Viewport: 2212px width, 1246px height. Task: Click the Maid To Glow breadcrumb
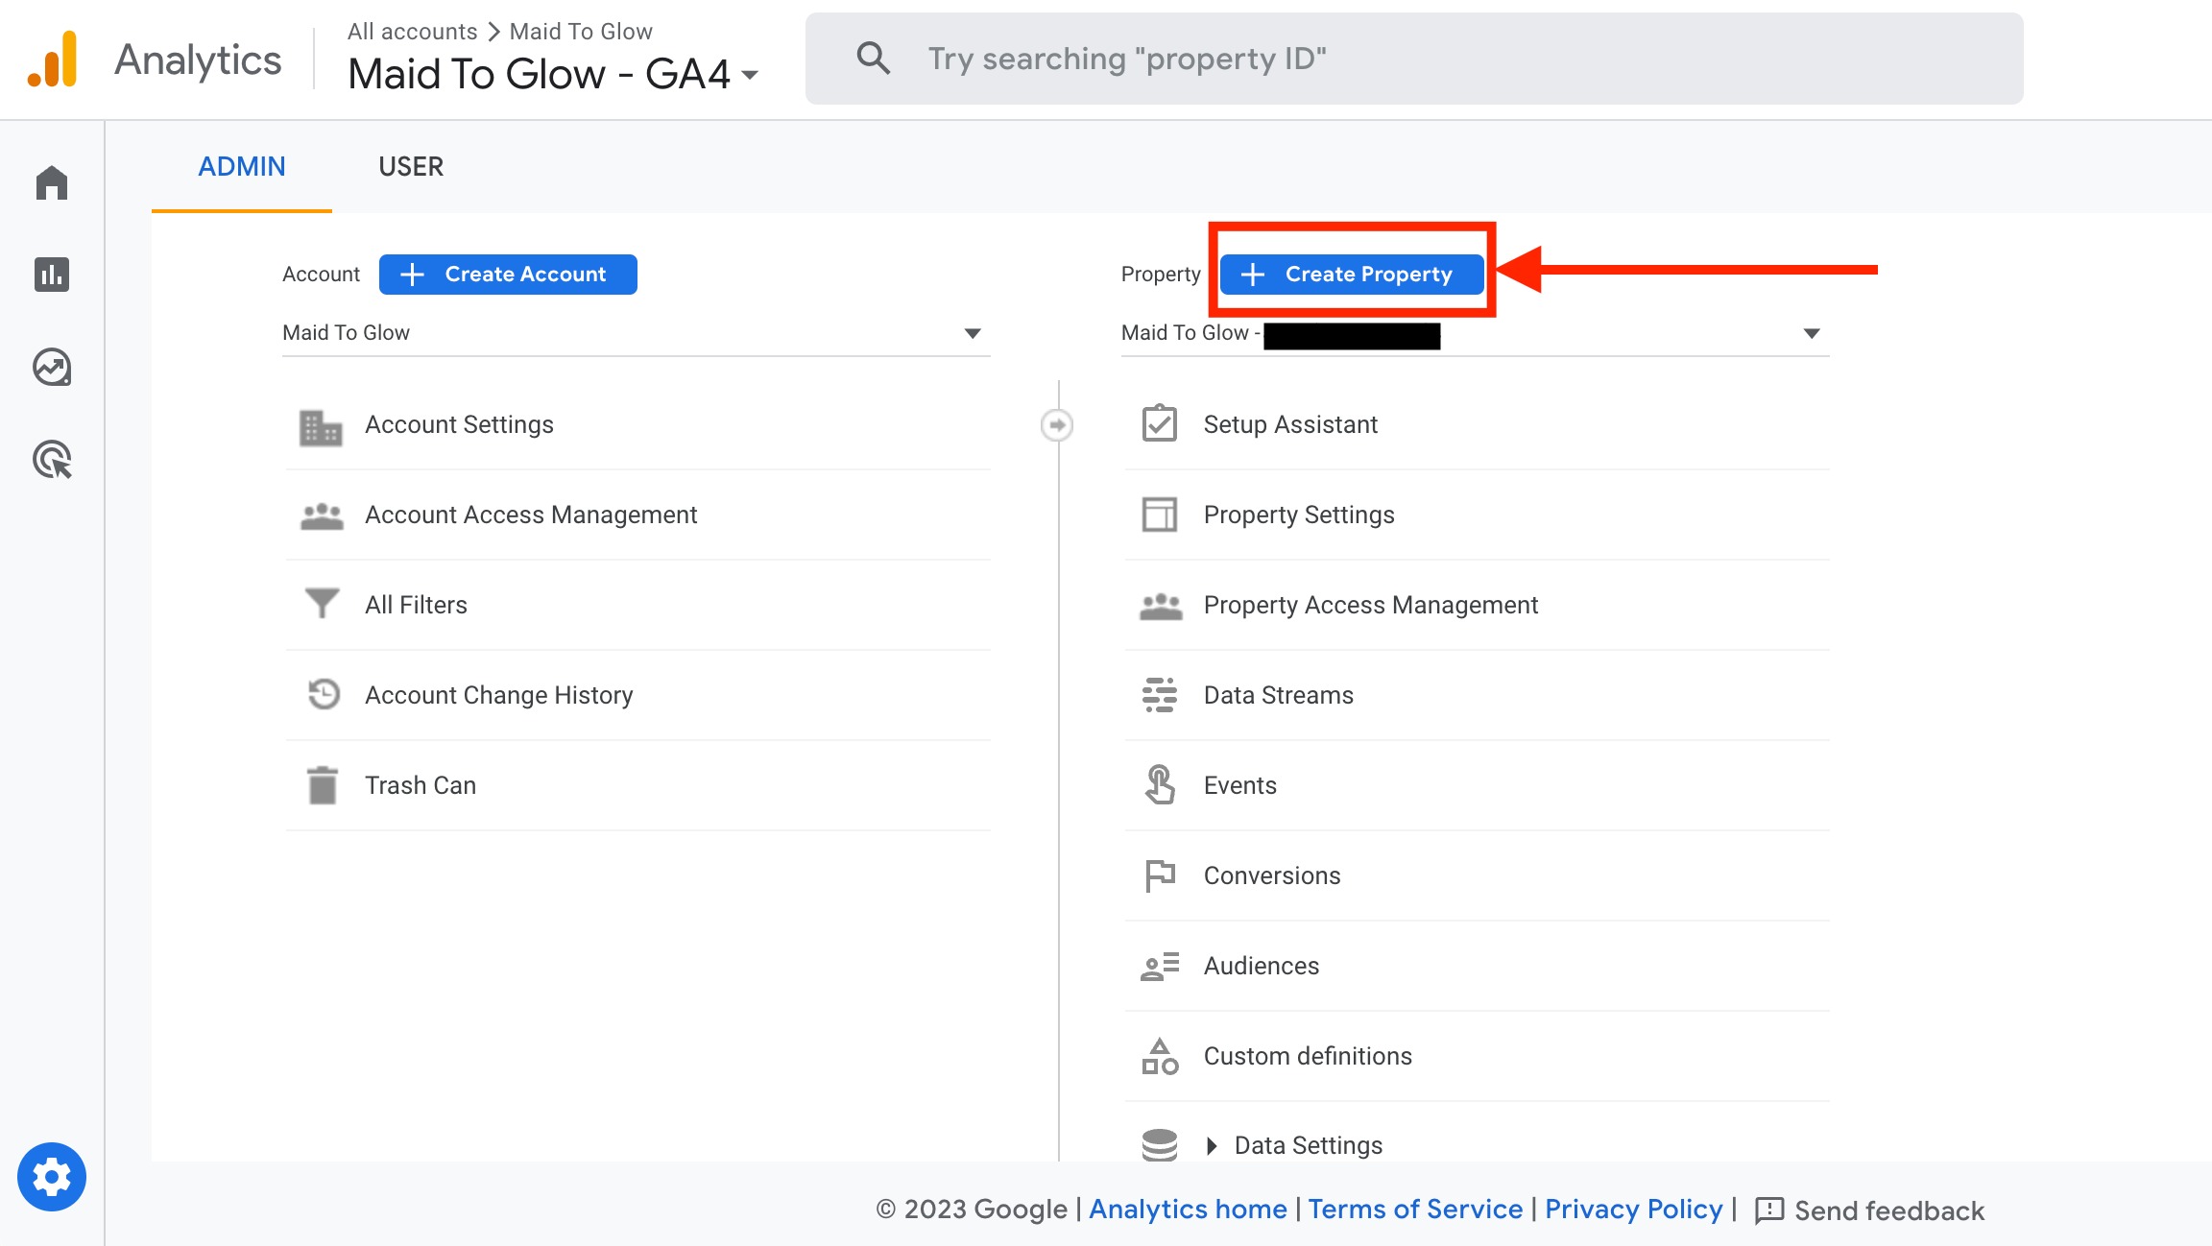[x=581, y=32]
